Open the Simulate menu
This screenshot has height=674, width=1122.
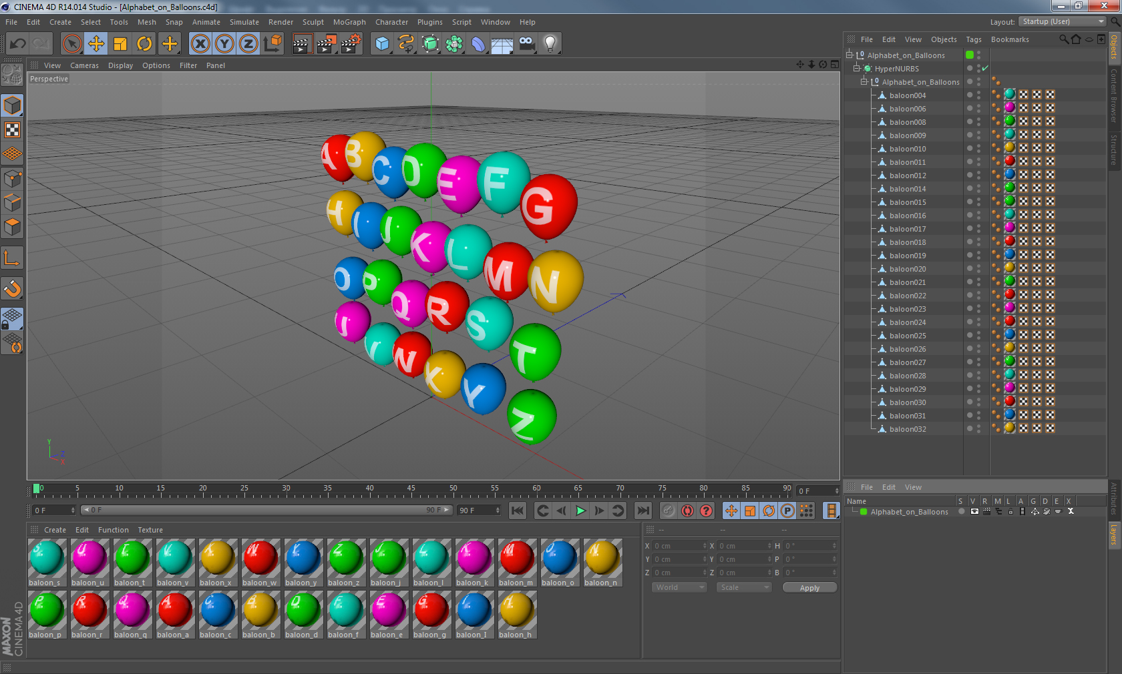point(244,22)
